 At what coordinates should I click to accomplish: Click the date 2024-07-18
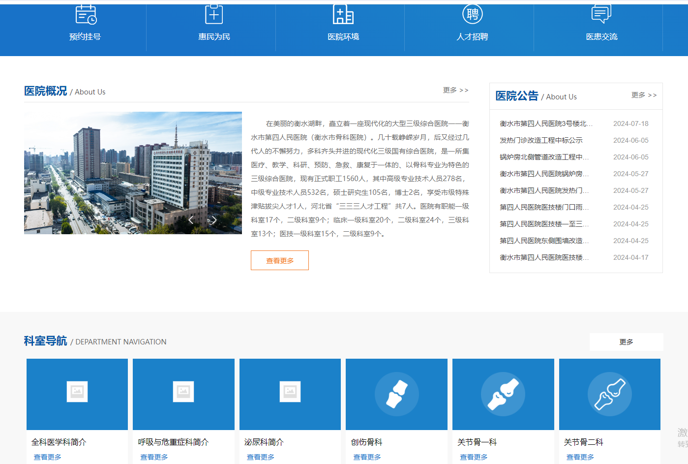[631, 124]
